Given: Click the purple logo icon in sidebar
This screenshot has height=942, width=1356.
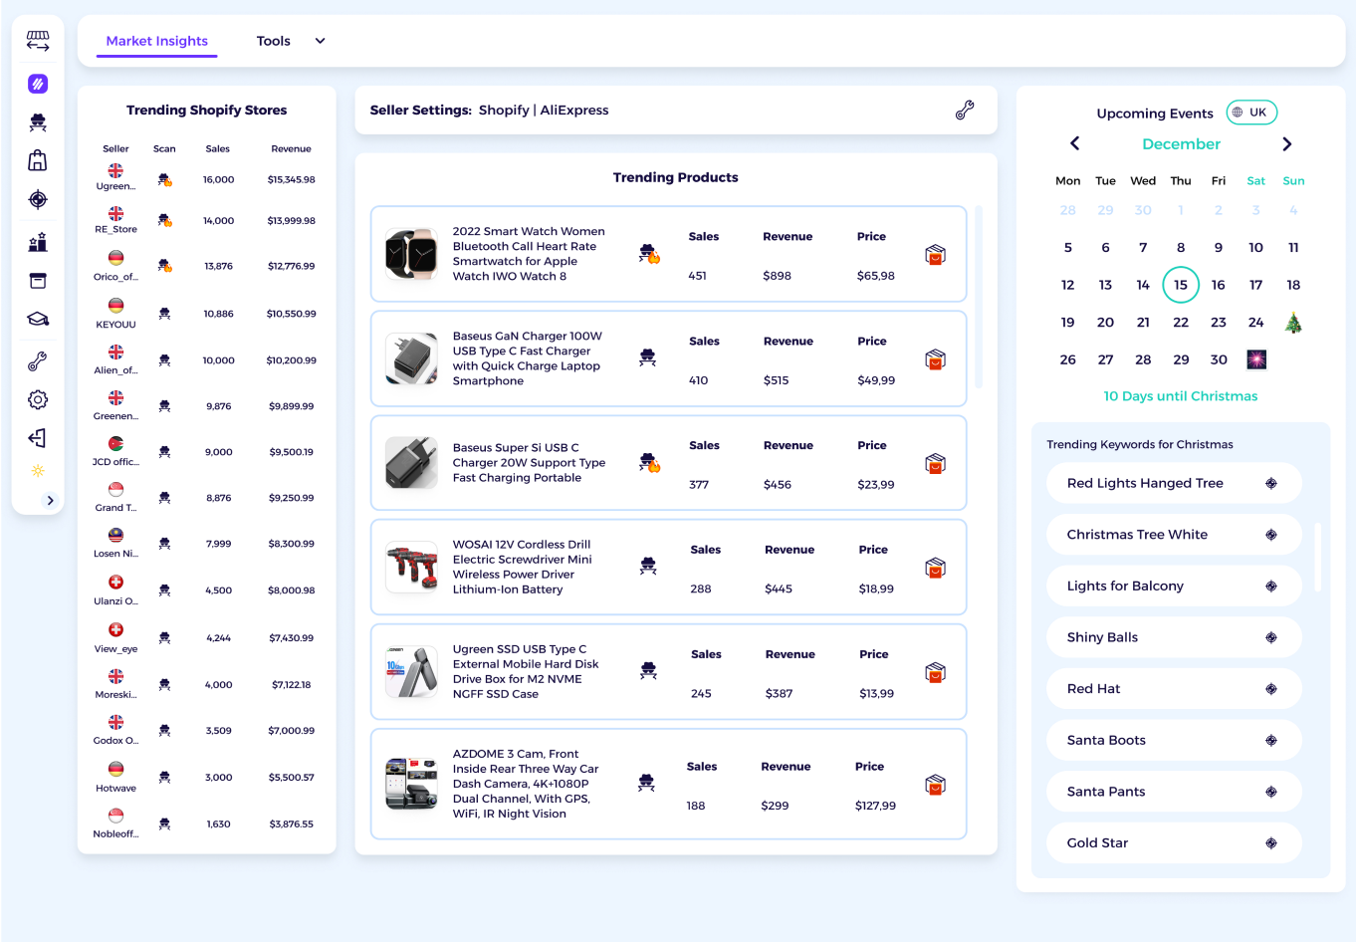Looking at the screenshot, I should tap(38, 84).
